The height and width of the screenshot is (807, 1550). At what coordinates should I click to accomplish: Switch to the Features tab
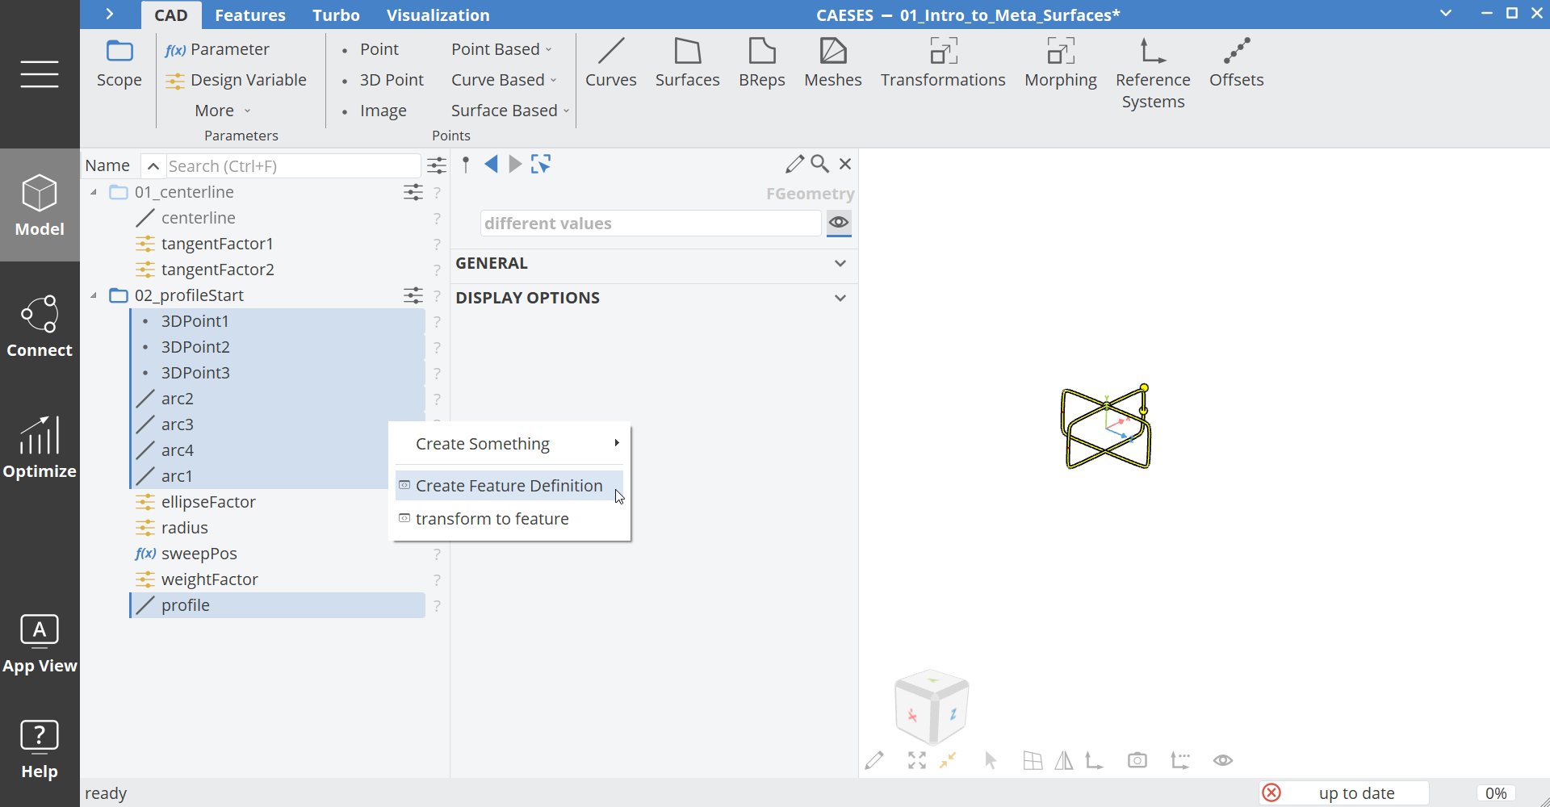click(249, 15)
